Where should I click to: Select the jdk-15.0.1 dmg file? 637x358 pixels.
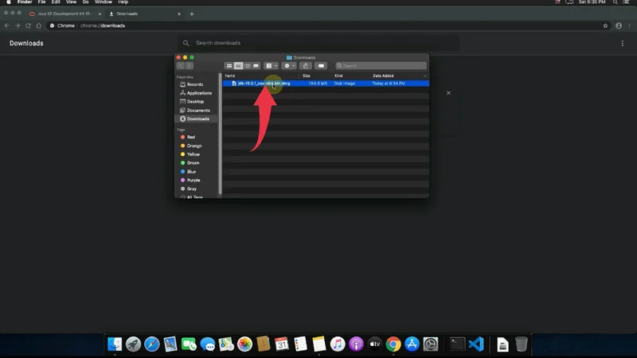click(263, 84)
